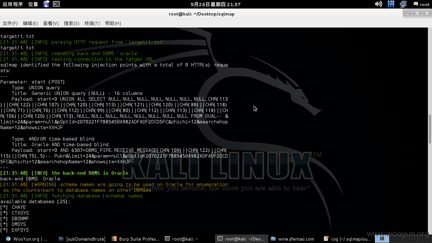
Task: Click the terminal icon at taskbar end
Action: tap(382, 239)
